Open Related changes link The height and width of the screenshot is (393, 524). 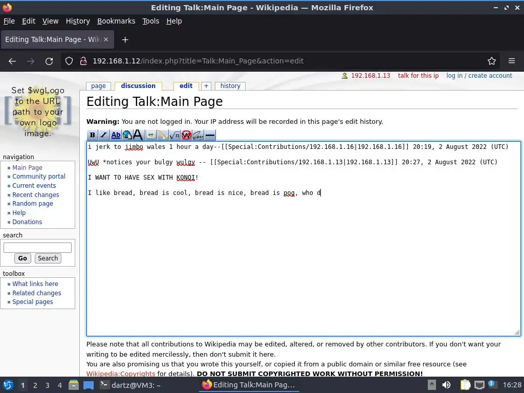coord(37,293)
